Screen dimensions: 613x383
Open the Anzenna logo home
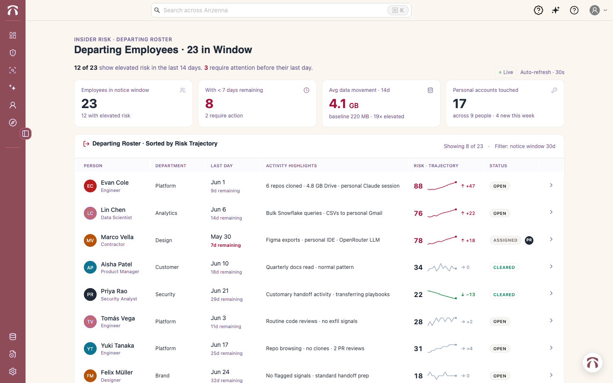click(x=13, y=10)
